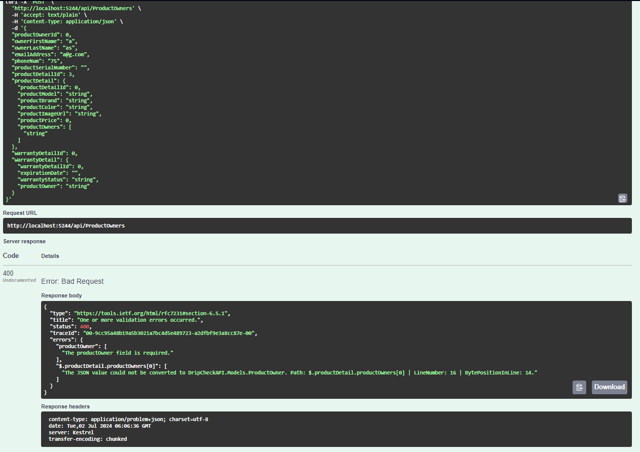Click the 'Request URL' label
Screen dimensions: 640x452
[x=20, y=213]
